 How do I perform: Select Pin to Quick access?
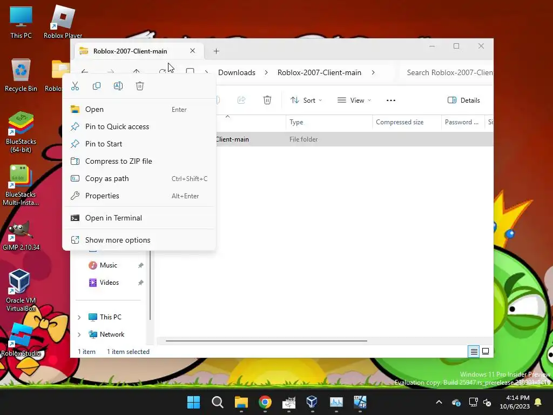(x=139, y=126)
